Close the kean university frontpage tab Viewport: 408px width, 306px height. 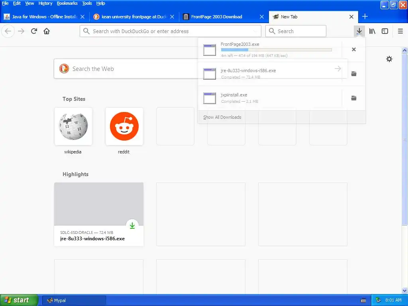pyautogui.click(x=172, y=17)
